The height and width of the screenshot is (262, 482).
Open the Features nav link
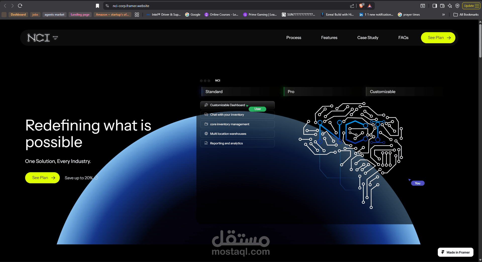(329, 38)
